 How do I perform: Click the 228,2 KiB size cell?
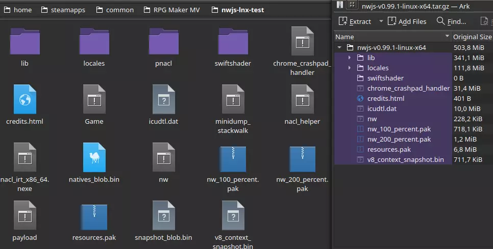pos(468,119)
